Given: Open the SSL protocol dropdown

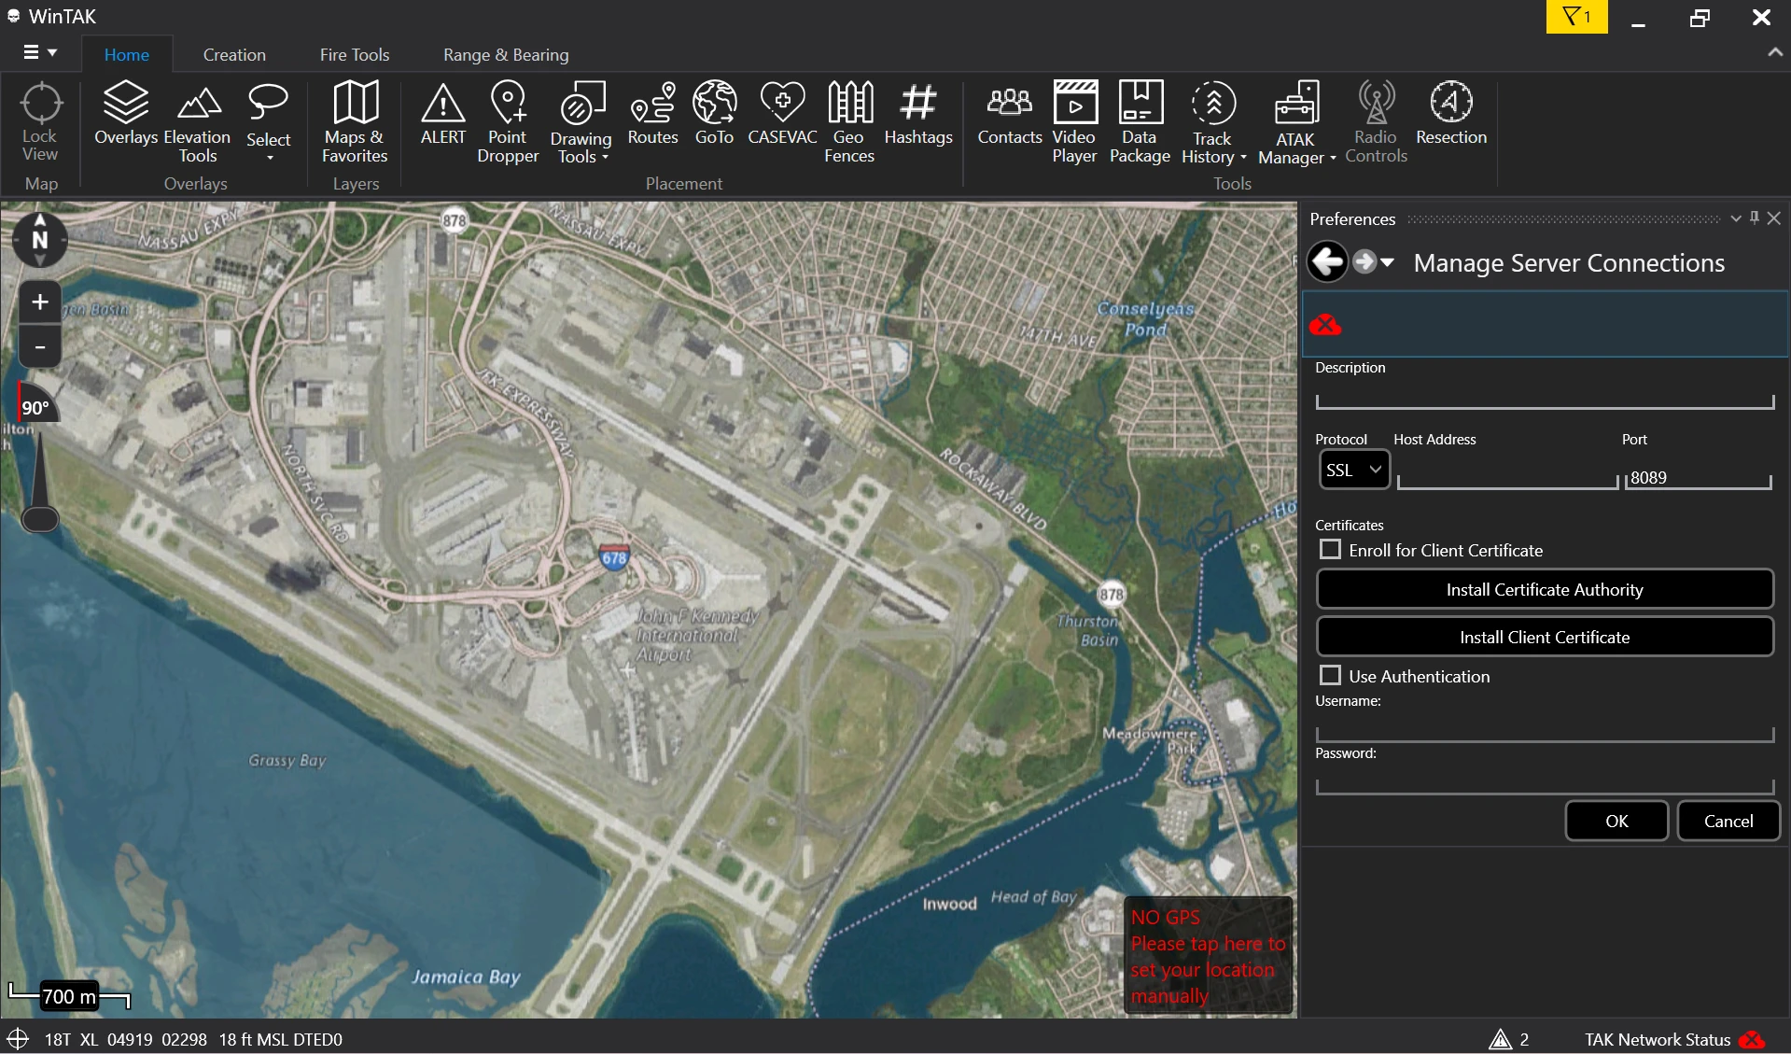Looking at the screenshot, I should [x=1354, y=470].
